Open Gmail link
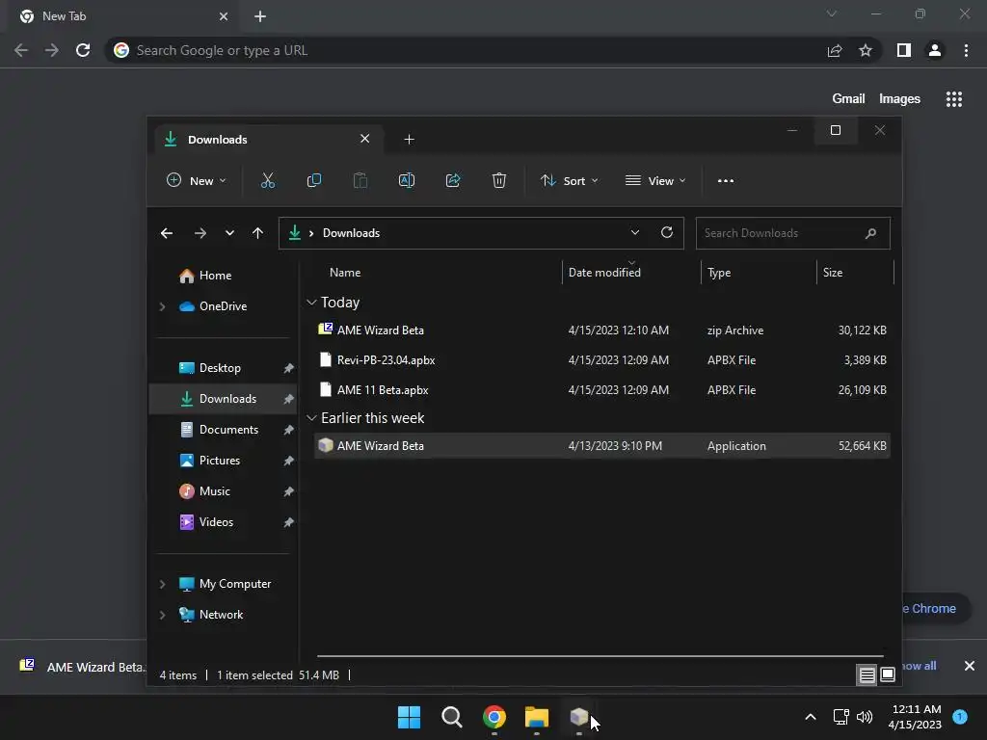This screenshot has width=987, height=740. coord(848,99)
